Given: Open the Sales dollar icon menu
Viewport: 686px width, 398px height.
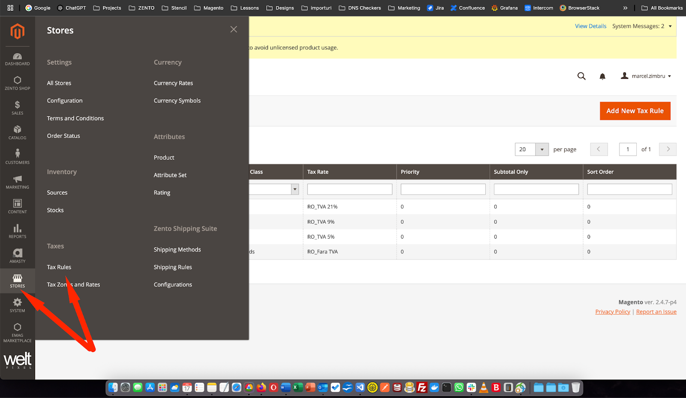Looking at the screenshot, I should pos(17,108).
